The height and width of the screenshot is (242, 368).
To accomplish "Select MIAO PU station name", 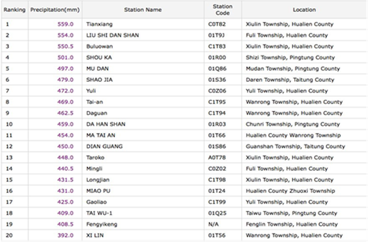I will pos(98,191).
